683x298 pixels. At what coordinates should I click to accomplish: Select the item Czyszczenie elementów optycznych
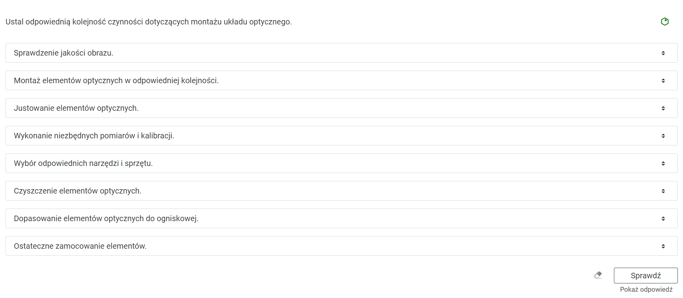point(78,191)
